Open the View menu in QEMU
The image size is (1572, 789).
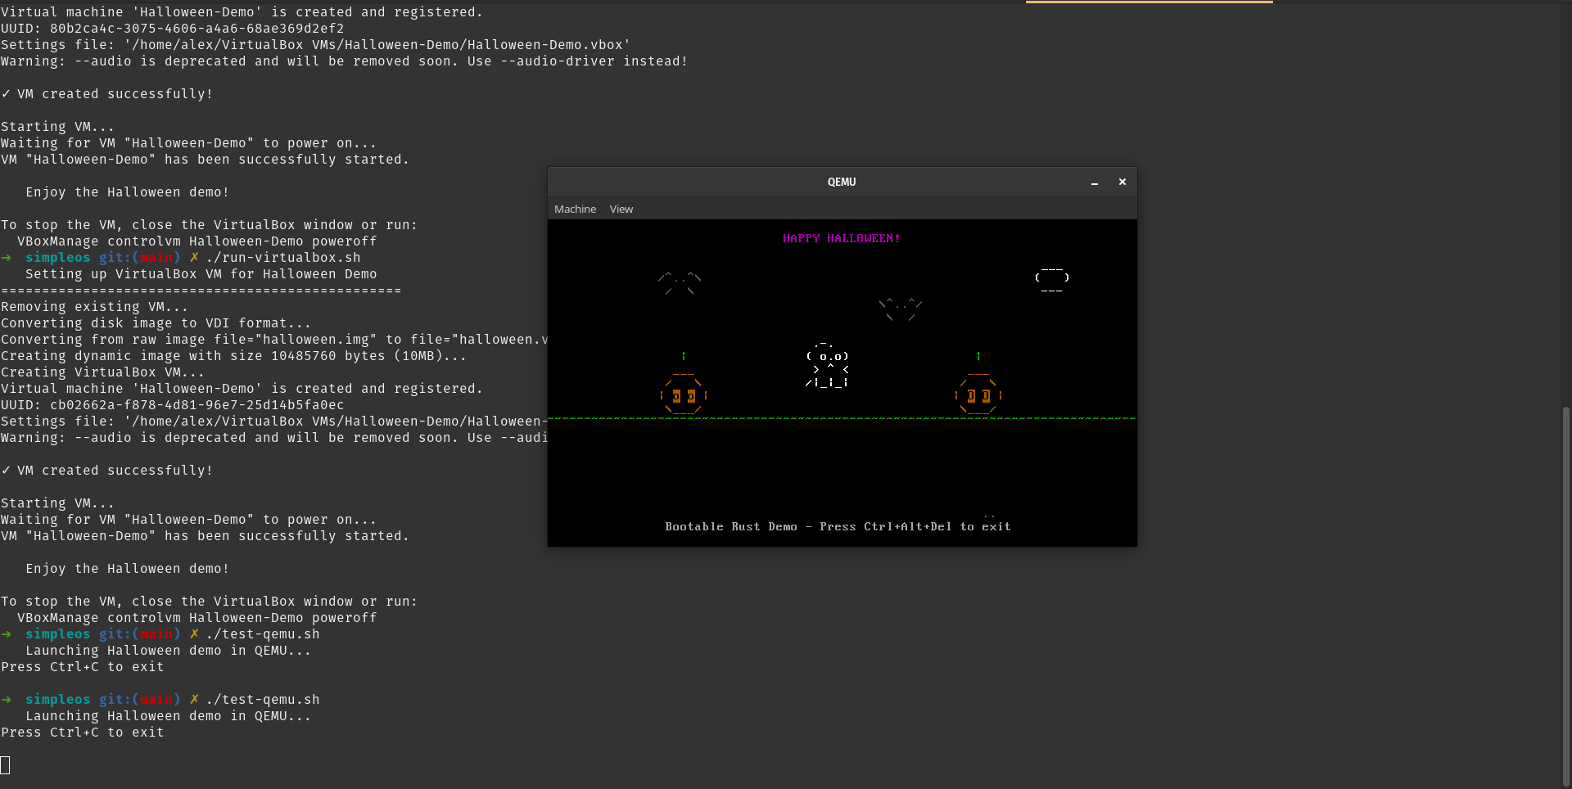[x=621, y=210]
